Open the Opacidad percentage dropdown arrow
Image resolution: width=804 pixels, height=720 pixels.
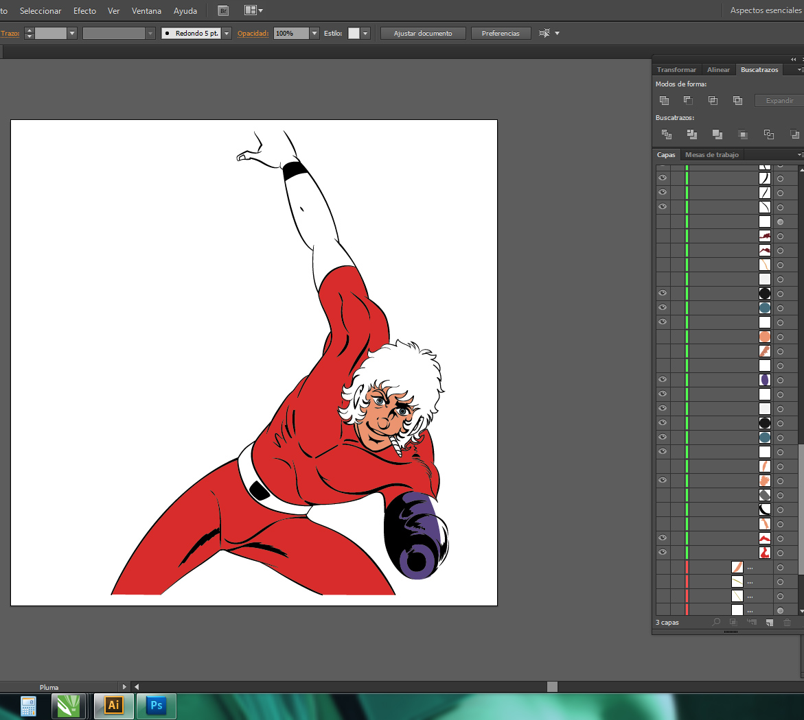314,34
